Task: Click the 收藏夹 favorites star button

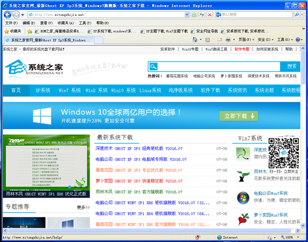Action: [x=13, y=31]
